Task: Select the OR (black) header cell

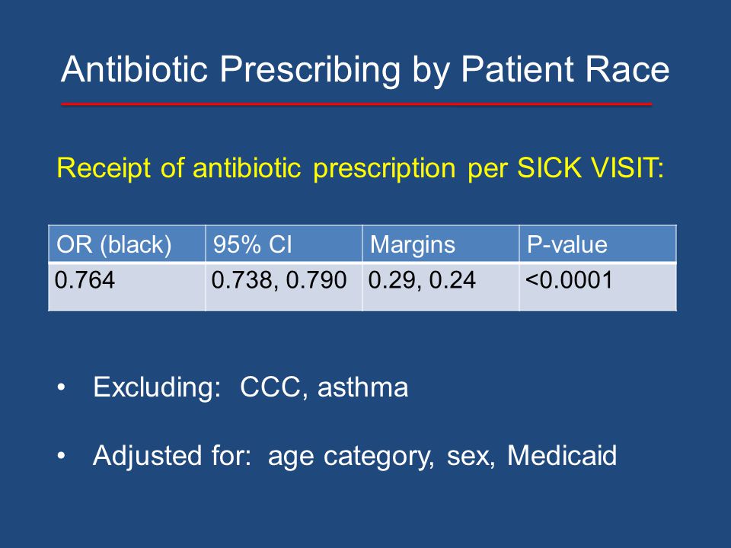Action: 127,244
